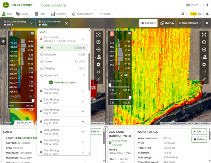The height and width of the screenshot is (163, 211).
Task: Expand Crop Sensing Aug 25, 2023 first entry
Action: pyautogui.click(x=83, y=101)
